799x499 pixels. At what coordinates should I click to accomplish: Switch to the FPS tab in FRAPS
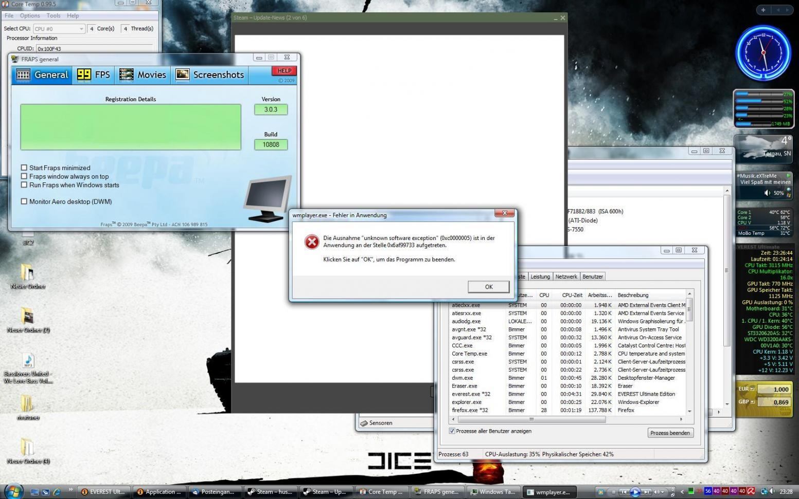click(x=93, y=75)
